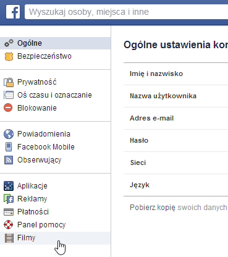The image size is (228, 257).
Task: Click the search field 'Wyszukaj osoby, miejsca i inne'
Action: pyautogui.click(x=126, y=12)
